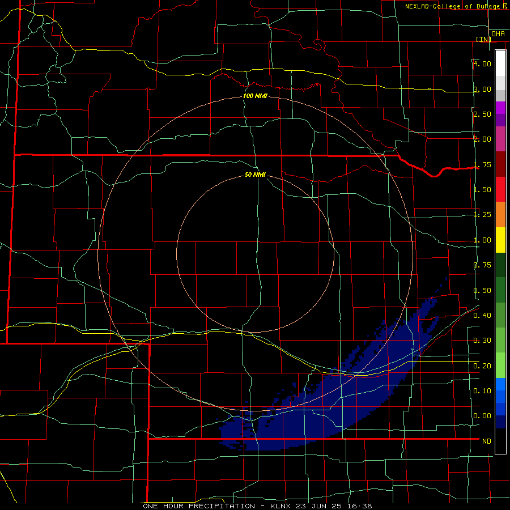Click the 0.40 legend value
The width and height of the screenshot is (510, 510).
[482, 316]
